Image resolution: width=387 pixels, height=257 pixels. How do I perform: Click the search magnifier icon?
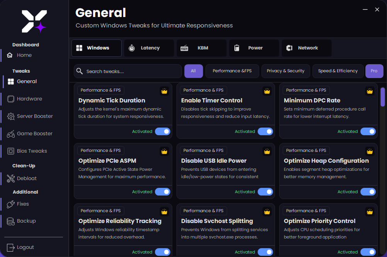(80, 71)
